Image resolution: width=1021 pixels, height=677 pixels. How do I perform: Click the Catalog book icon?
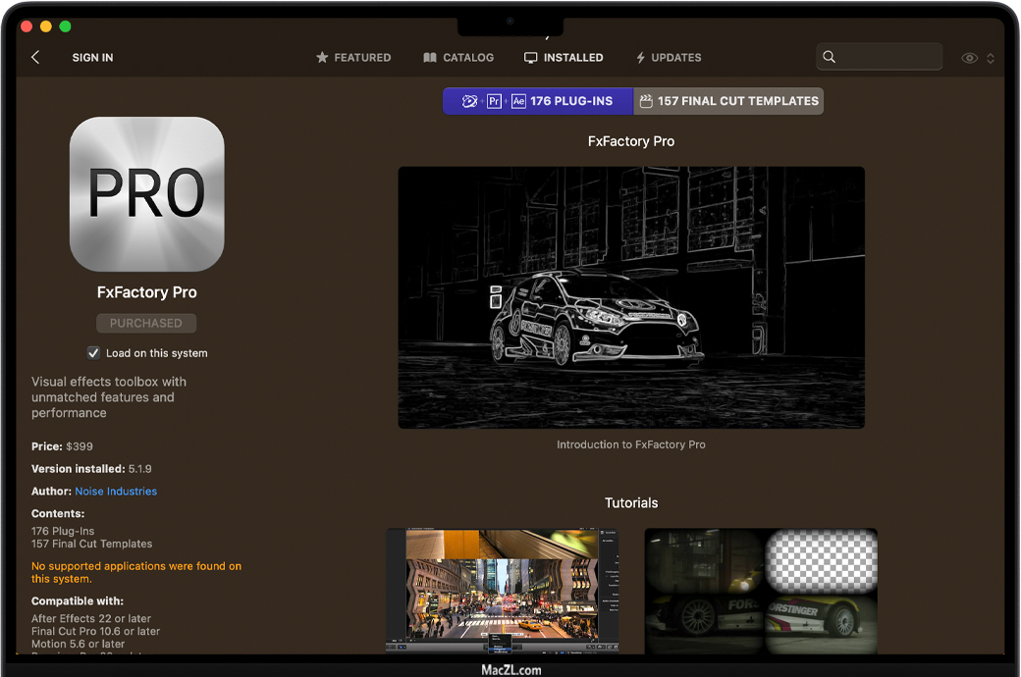coord(430,58)
